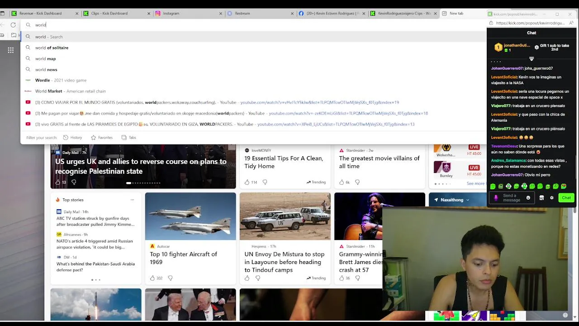Open the Top stories more options menu
Image resolution: width=579 pixels, height=326 pixels.
(x=132, y=200)
